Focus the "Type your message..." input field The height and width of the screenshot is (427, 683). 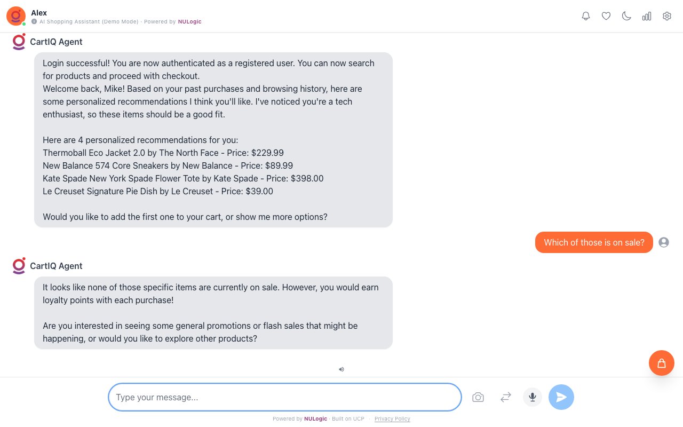(x=284, y=397)
